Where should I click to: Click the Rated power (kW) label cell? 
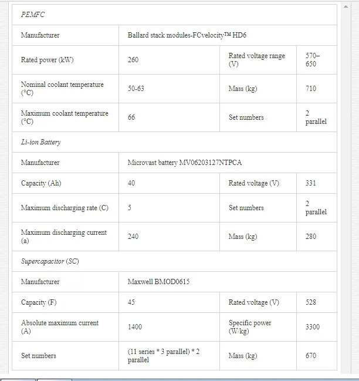pos(65,60)
